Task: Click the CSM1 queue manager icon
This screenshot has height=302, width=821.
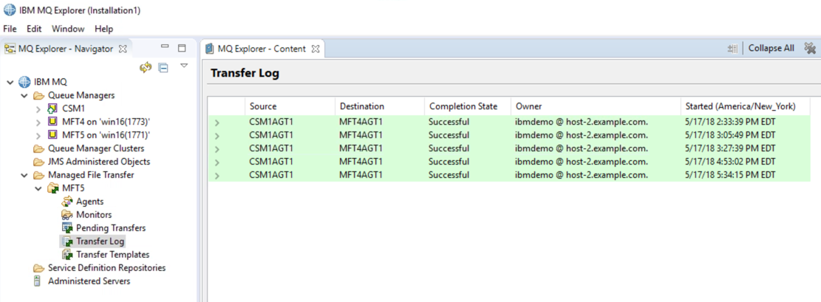Action: [x=52, y=109]
